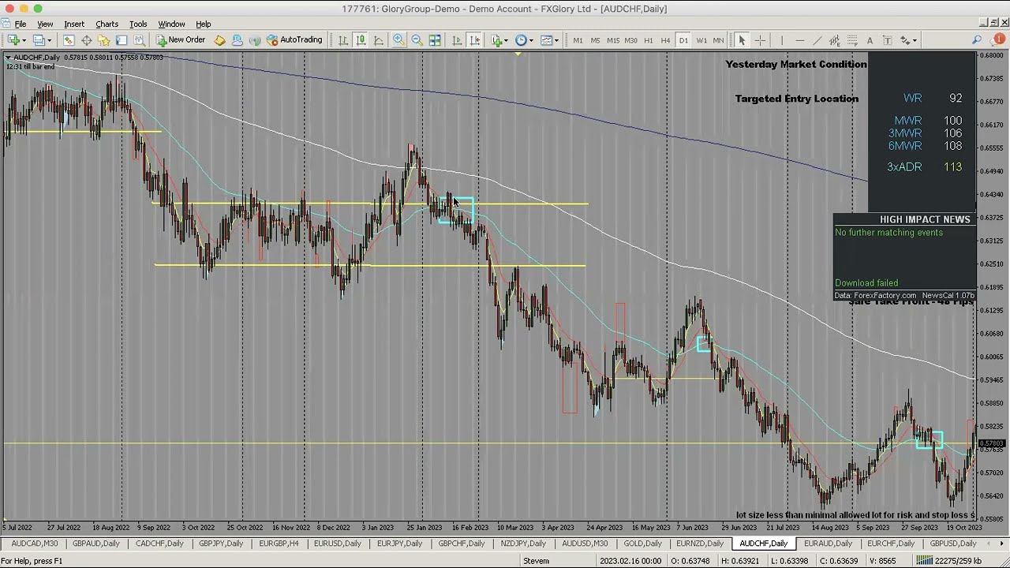Zoom in on the chart

(x=398, y=40)
